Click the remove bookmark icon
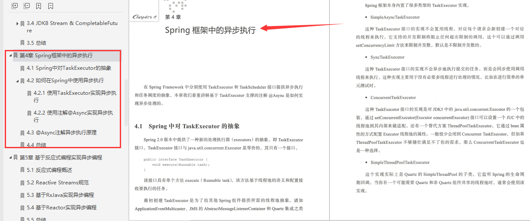This screenshot has height=221, width=530. coord(51,6)
